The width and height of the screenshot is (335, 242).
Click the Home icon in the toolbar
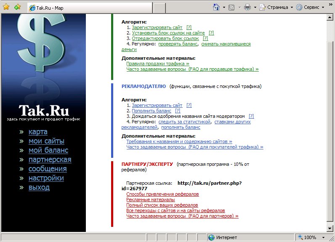pyautogui.click(x=216, y=7)
